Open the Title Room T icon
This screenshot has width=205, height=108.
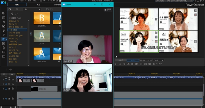tap(4, 35)
